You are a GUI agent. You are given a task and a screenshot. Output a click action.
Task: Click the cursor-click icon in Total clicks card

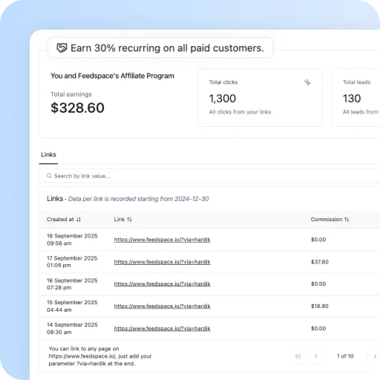click(307, 82)
